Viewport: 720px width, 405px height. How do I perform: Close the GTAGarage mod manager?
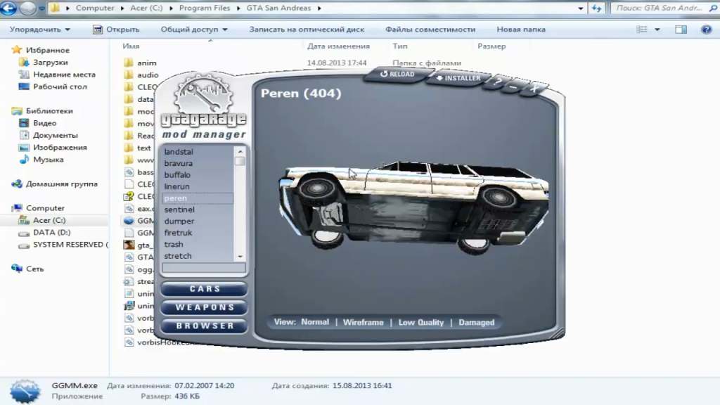coord(534,88)
